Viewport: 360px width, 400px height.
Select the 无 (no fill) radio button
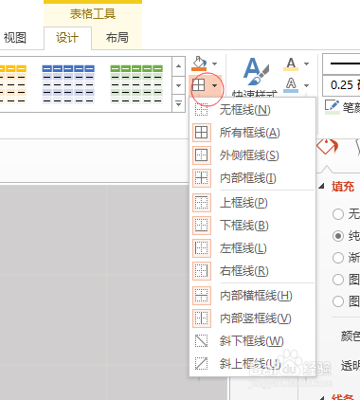[x=338, y=214]
